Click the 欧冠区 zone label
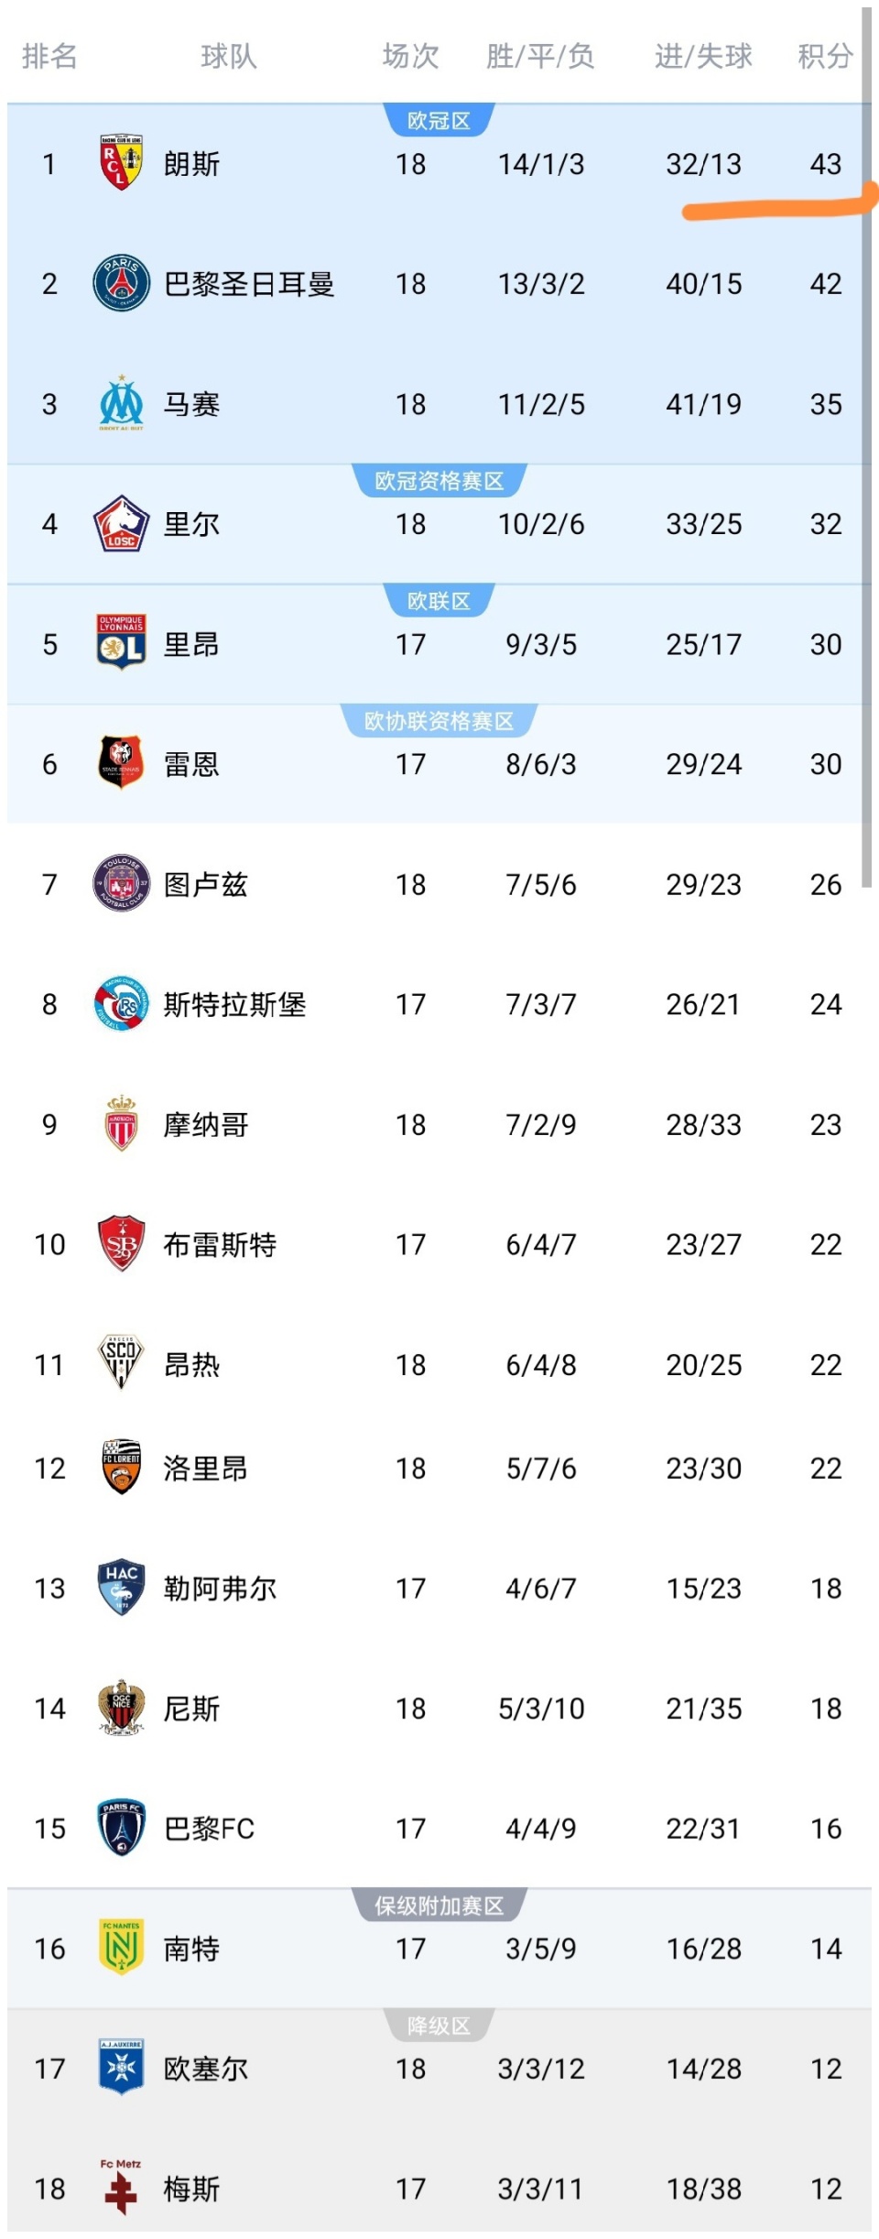The image size is (879, 2239). coord(439,121)
